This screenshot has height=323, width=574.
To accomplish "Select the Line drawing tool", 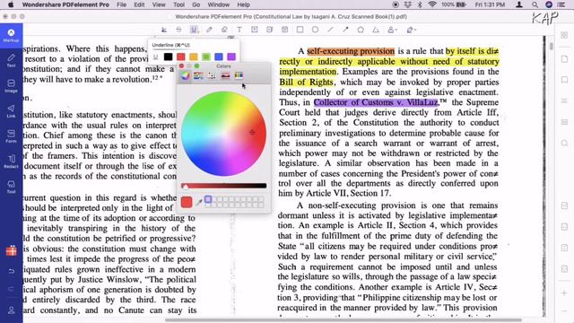I will point(330,30).
